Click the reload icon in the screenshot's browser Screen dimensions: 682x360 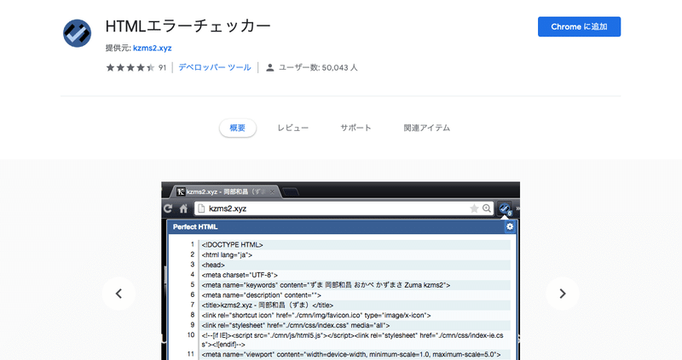tap(168, 209)
